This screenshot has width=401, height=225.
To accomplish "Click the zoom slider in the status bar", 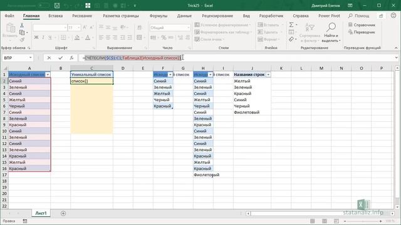I will tap(363, 221).
